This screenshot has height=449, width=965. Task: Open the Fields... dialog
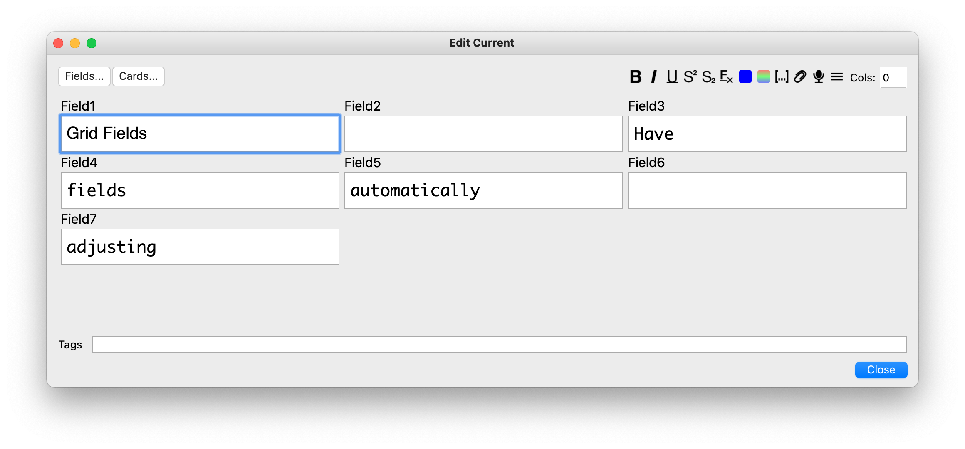pos(84,76)
